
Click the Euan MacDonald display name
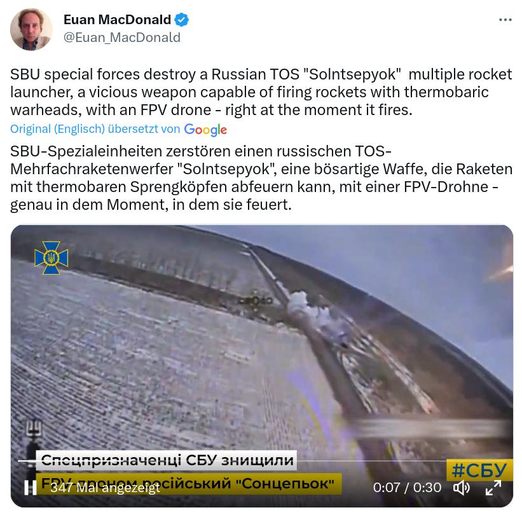(x=117, y=20)
